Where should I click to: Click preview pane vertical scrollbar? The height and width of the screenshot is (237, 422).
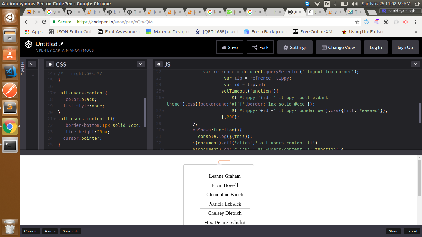pyautogui.click(x=420, y=177)
